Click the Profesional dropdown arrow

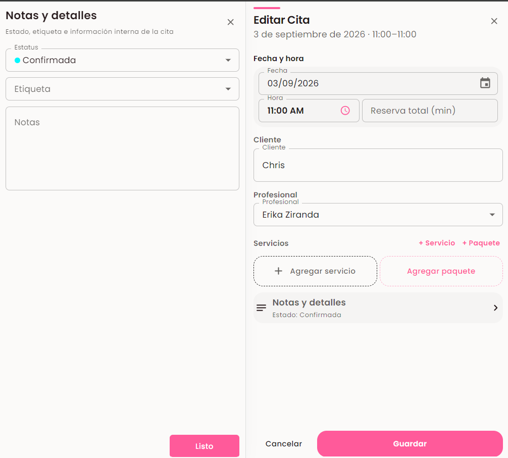[x=492, y=215]
